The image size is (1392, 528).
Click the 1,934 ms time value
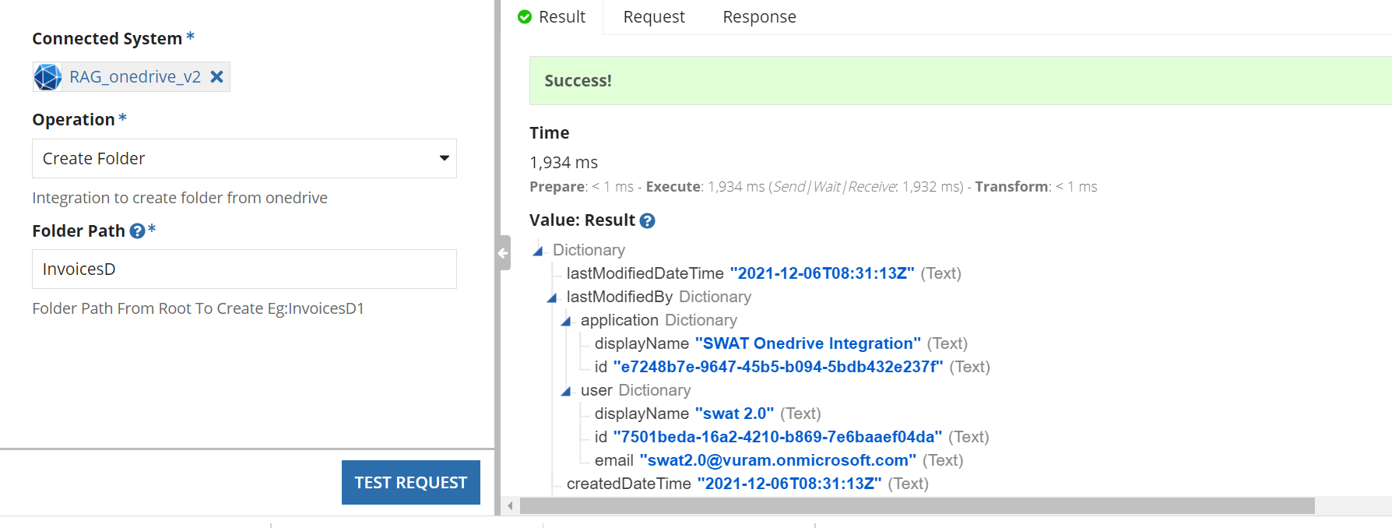(x=564, y=162)
